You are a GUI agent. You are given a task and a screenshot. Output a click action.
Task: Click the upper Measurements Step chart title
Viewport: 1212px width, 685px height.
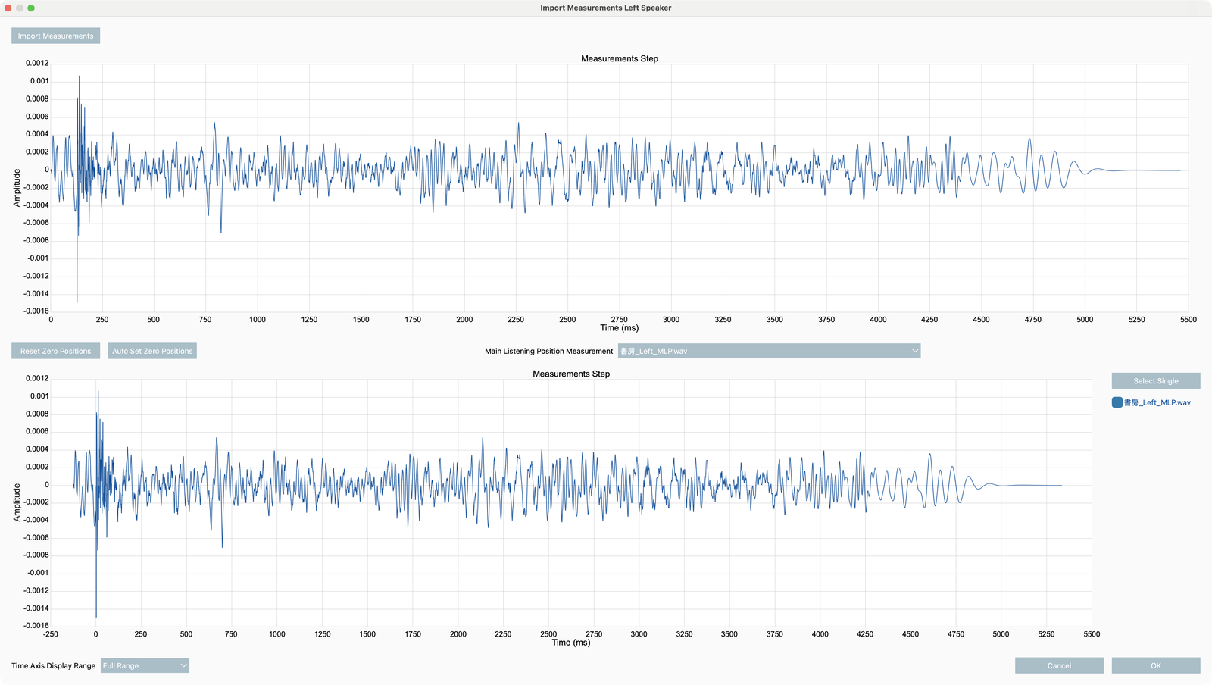[x=620, y=58]
